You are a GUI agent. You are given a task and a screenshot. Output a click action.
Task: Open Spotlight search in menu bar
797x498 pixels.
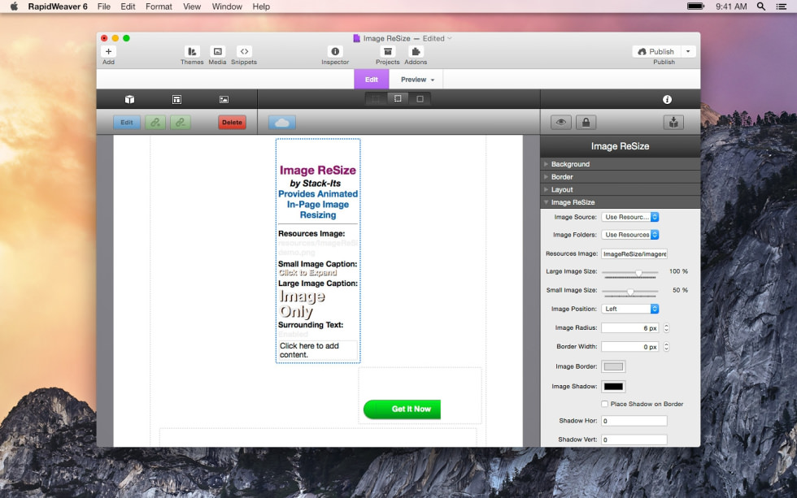[761, 6]
